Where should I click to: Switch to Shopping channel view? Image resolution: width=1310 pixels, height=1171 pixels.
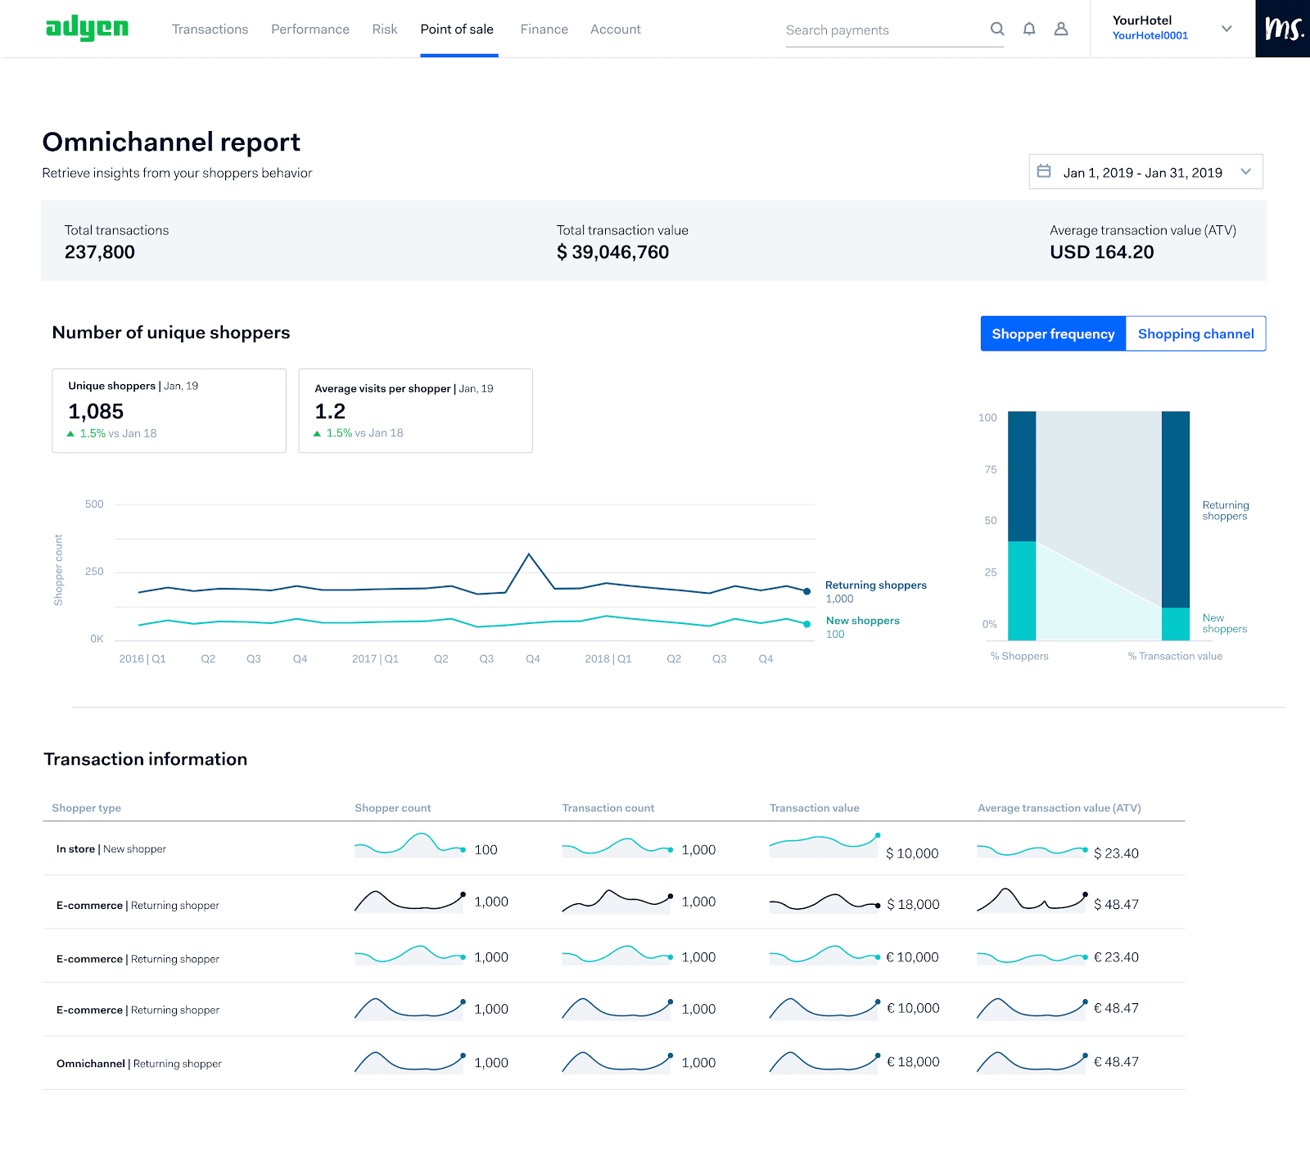(x=1195, y=334)
